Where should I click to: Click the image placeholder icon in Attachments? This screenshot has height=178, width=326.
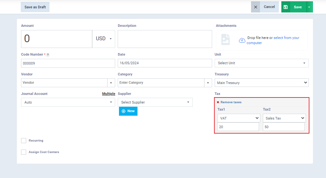[x=226, y=39]
